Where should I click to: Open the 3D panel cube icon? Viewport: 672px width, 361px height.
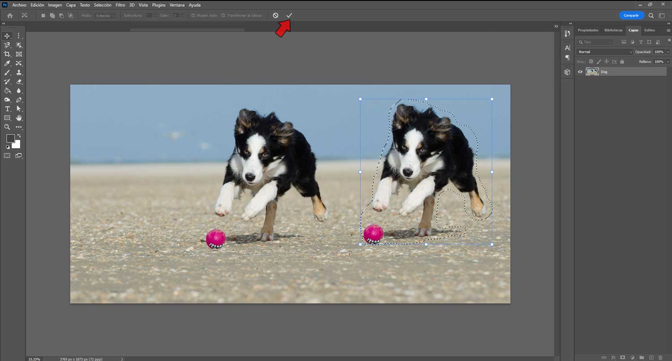[567, 72]
